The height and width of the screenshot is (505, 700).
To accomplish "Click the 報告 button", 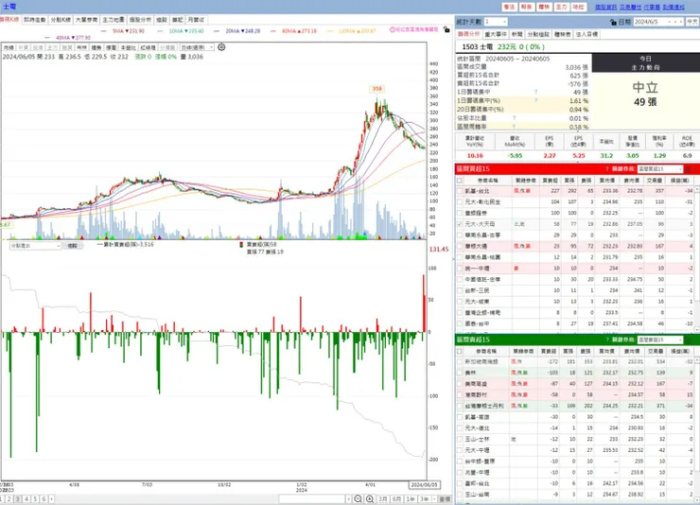I will [x=526, y=8].
